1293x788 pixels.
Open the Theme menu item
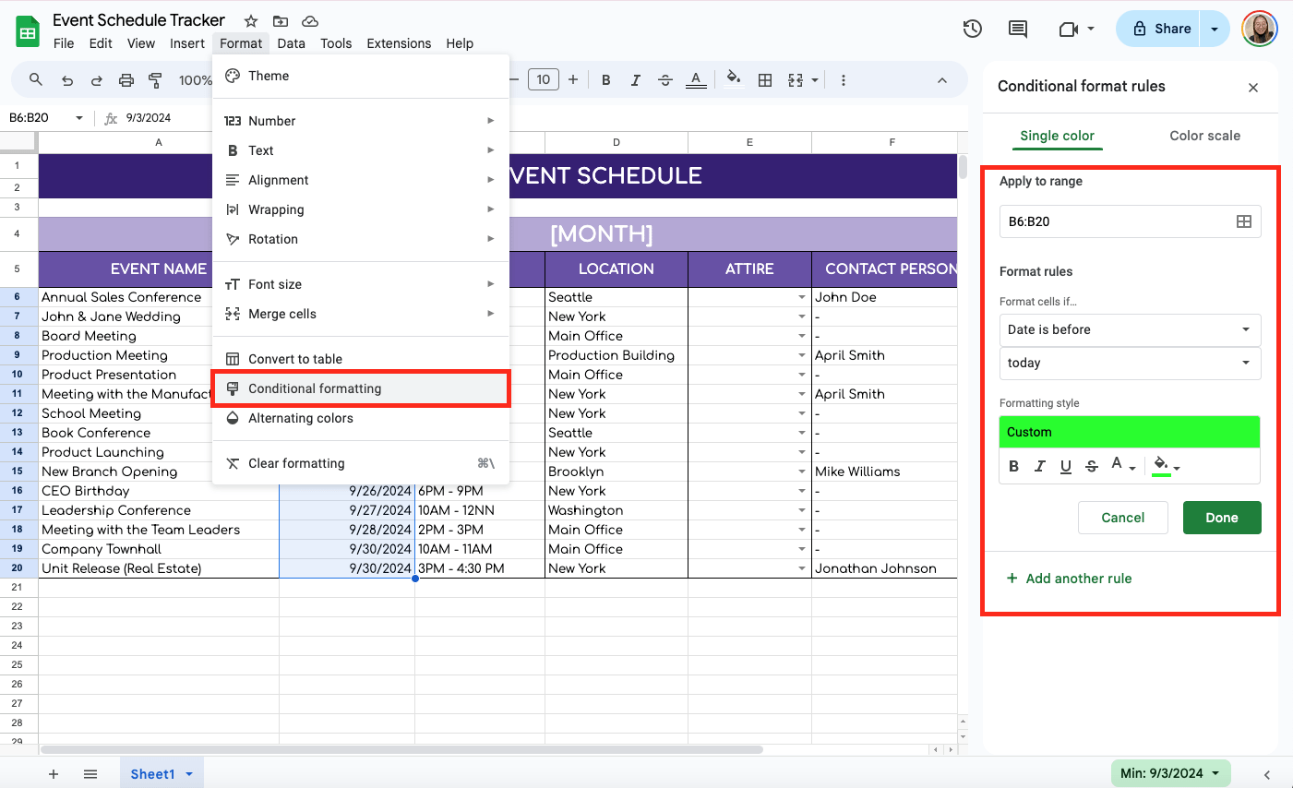coord(361,76)
